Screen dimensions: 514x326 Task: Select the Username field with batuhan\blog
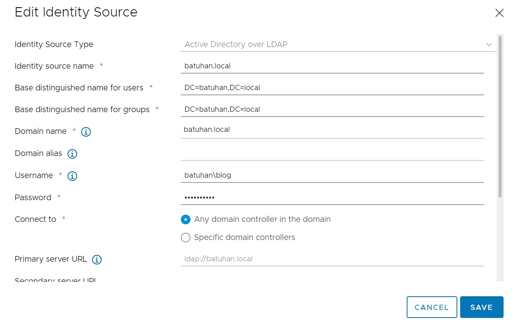[x=332, y=175]
